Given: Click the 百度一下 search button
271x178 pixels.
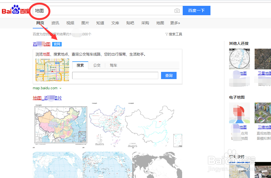Looking at the screenshot, I should tap(197, 11).
